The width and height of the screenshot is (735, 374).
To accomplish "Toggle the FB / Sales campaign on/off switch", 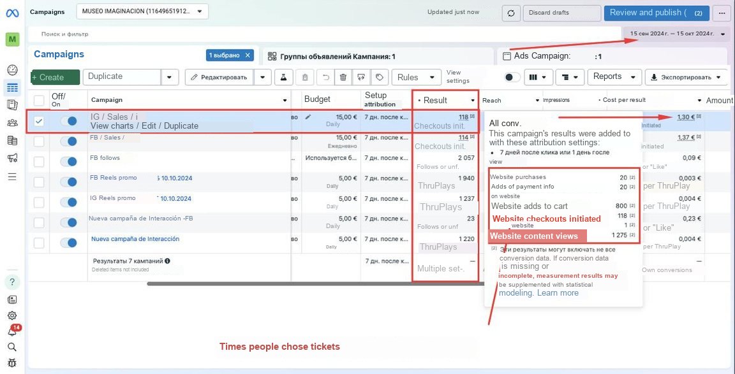I will [x=68, y=141].
